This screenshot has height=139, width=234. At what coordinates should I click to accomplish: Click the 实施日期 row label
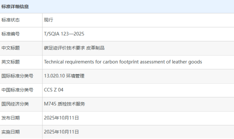pyautogui.click(x=11, y=132)
